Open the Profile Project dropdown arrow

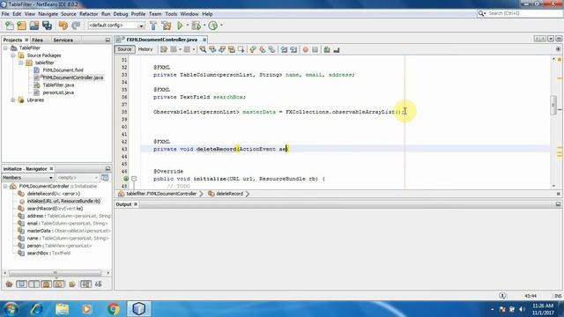coord(221,26)
